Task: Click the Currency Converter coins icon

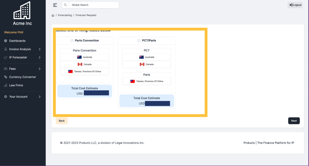Action: point(6,77)
